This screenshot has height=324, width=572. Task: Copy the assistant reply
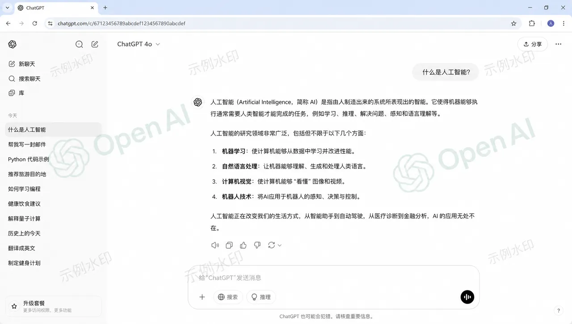[x=229, y=245]
